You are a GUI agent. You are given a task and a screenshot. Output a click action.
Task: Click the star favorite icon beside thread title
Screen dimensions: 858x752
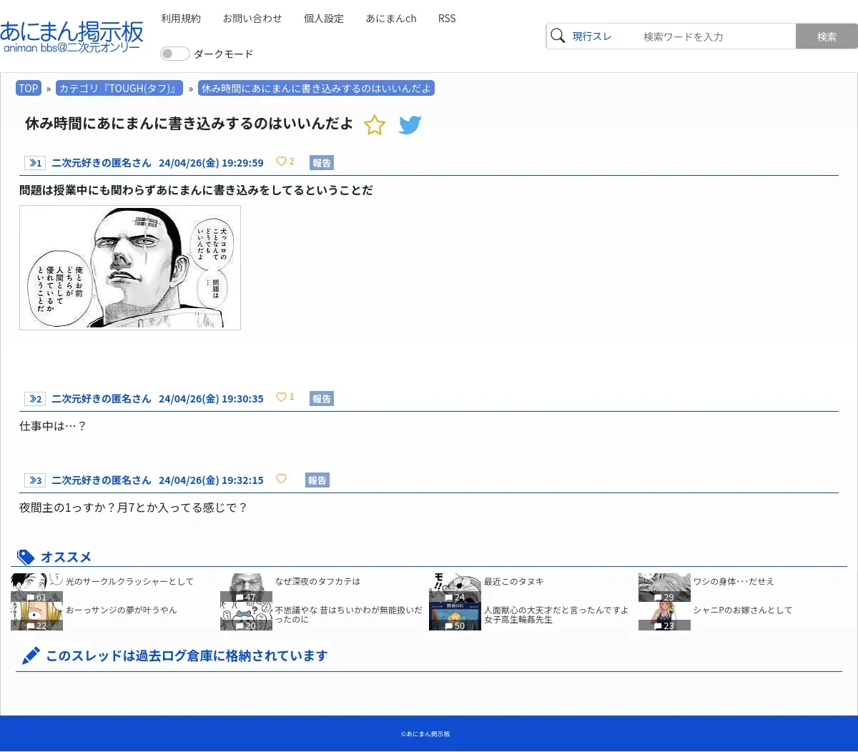click(x=375, y=125)
